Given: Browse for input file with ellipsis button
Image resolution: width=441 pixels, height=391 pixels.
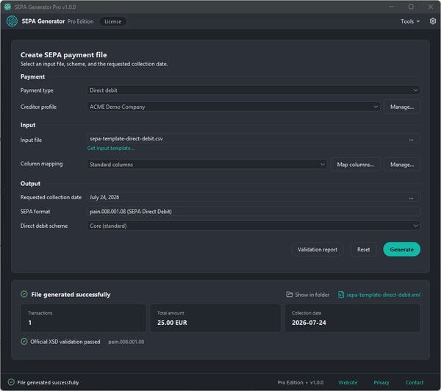Looking at the screenshot, I should click(x=411, y=139).
